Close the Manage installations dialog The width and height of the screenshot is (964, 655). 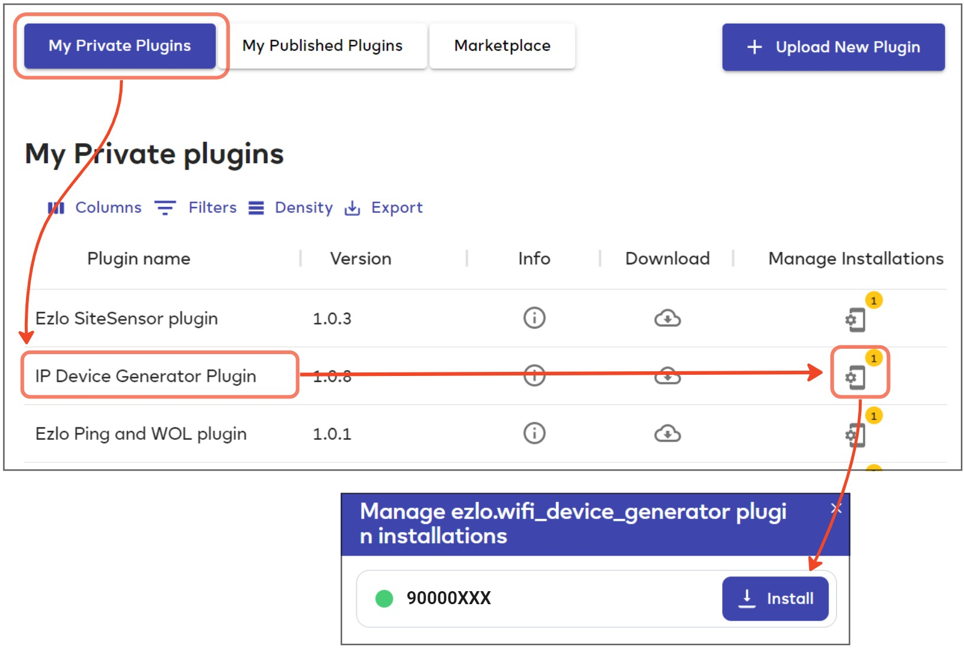coord(836,508)
